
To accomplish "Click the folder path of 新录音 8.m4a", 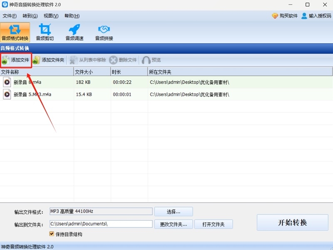I will coord(189,82).
